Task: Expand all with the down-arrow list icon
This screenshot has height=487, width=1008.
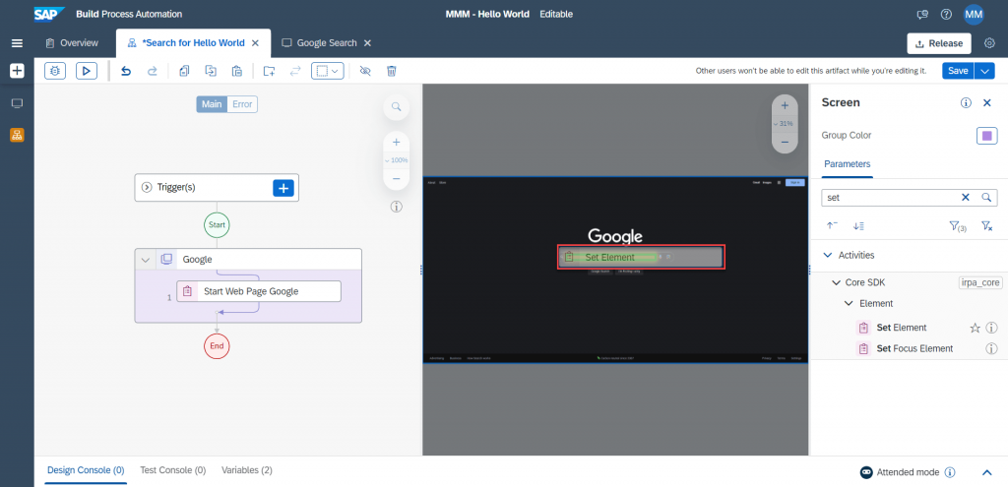Action: tap(858, 225)
